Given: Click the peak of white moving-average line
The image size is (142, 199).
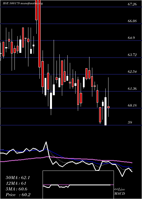Looking at the screenshot, I should pyautogui.click(x=46, y=142).
